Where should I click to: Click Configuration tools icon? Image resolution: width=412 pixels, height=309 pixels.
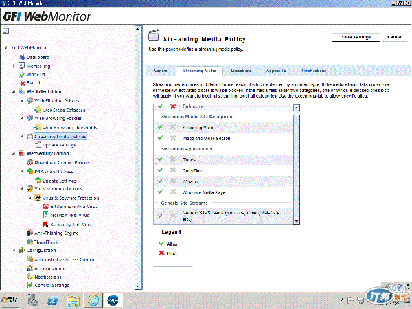point(21,250)
